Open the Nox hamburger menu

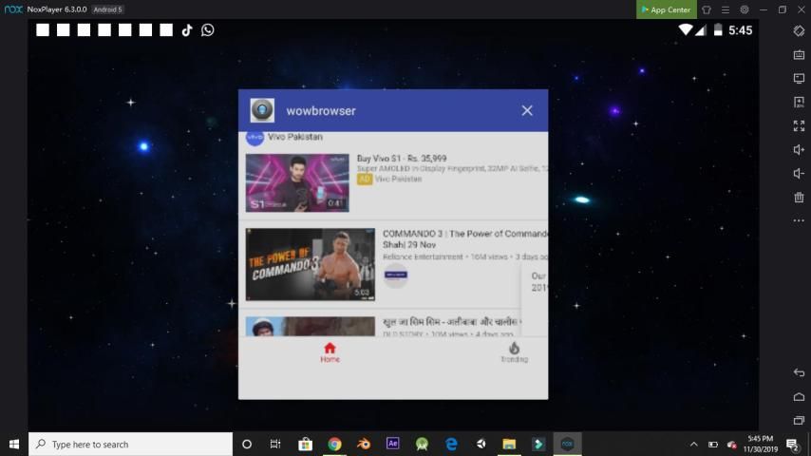[726, 9]
